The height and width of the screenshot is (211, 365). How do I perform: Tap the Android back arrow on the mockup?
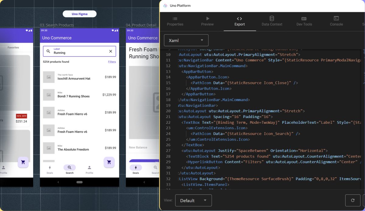tap(58, 182)
